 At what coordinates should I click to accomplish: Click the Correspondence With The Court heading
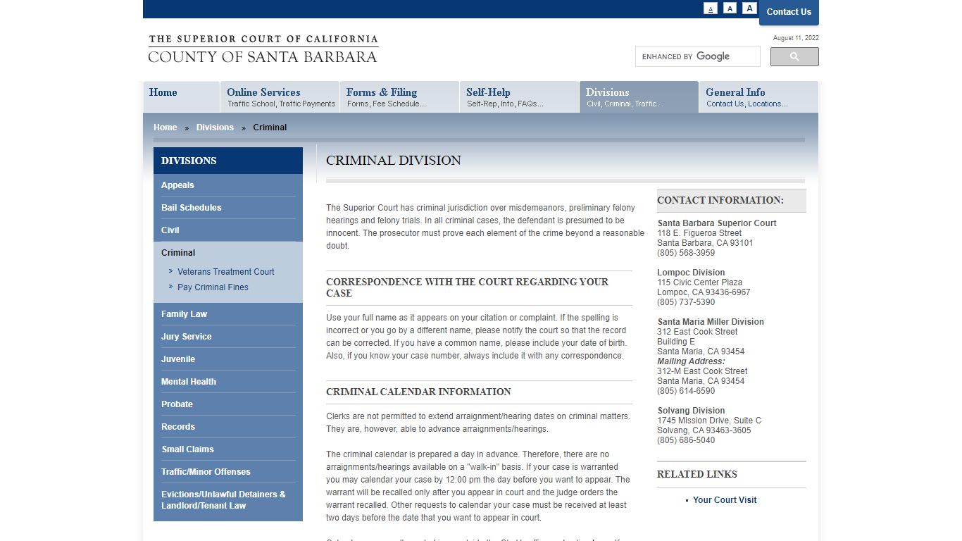467,287
